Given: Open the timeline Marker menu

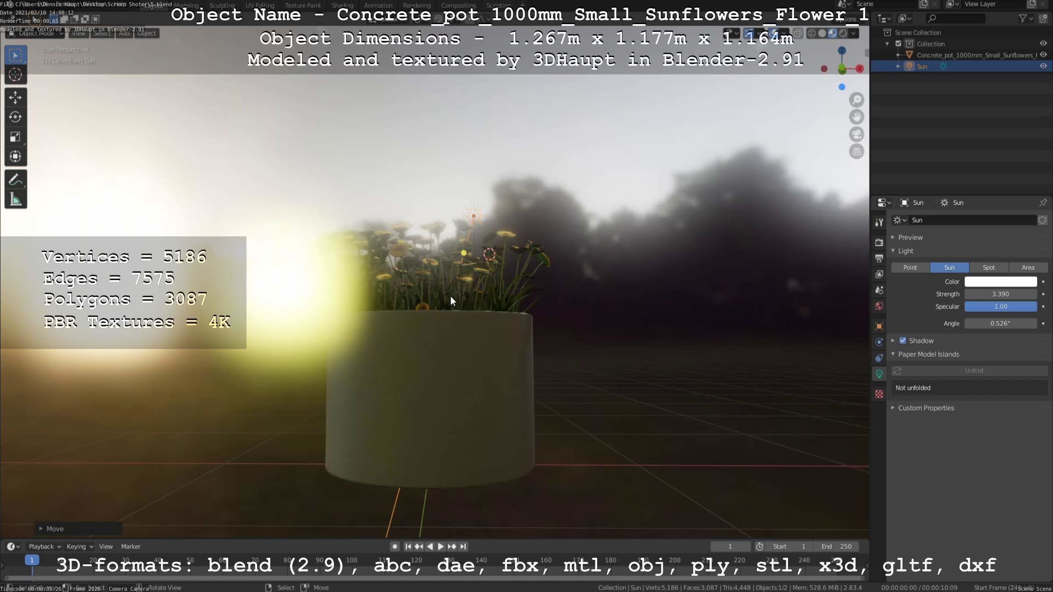Looking at the screenshot, I should [x=131, y=546].
